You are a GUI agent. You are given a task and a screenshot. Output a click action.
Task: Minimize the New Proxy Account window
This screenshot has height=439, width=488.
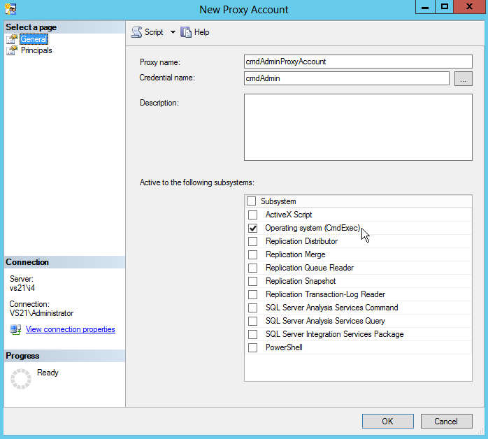[x=425, y=7]
